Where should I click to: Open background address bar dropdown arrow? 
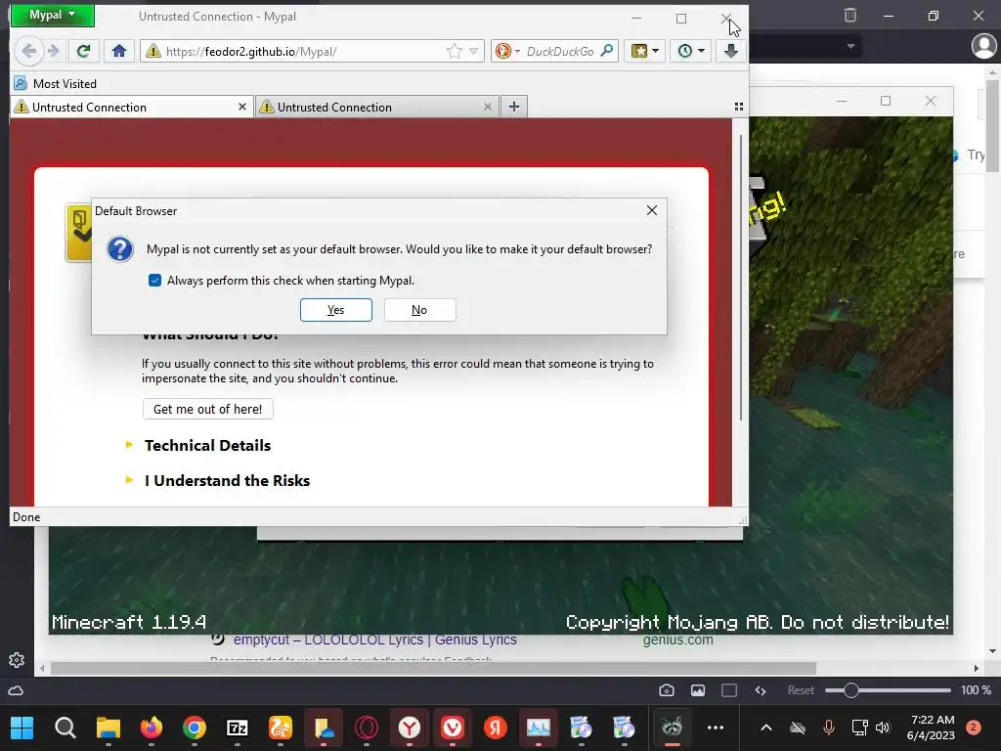(x=850, y=46)
